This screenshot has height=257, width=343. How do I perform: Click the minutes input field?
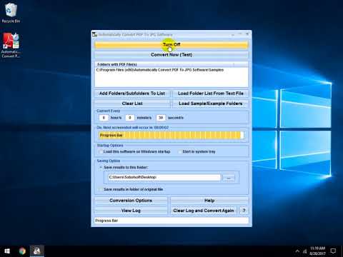point(130,118)
